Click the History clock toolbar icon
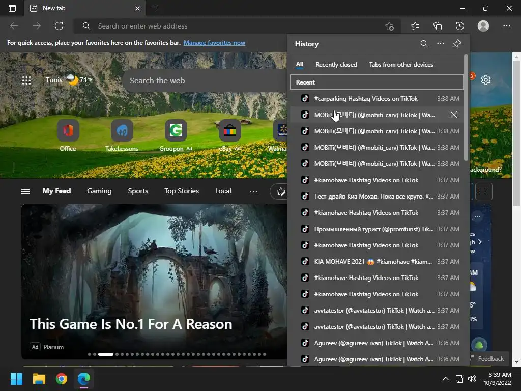Image resolution: width=521 pixels, height=391 pixels. pos(460,26)
